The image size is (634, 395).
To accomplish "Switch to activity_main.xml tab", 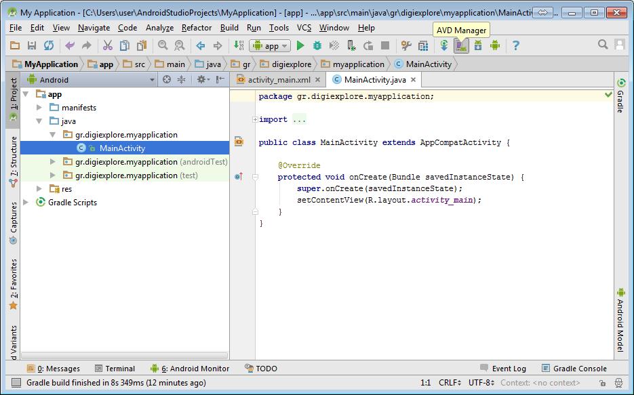I will [x=279, y=79].
